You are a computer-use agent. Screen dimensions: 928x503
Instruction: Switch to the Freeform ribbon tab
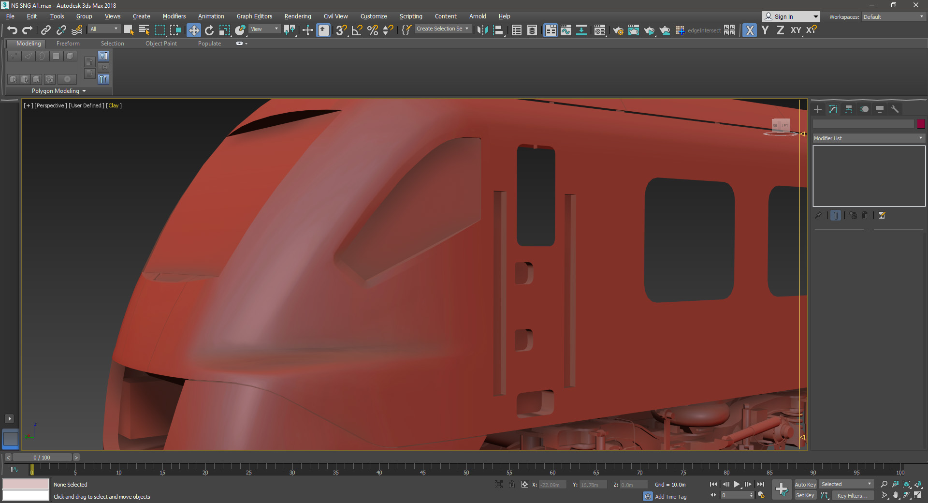click(x=68, y=44)
